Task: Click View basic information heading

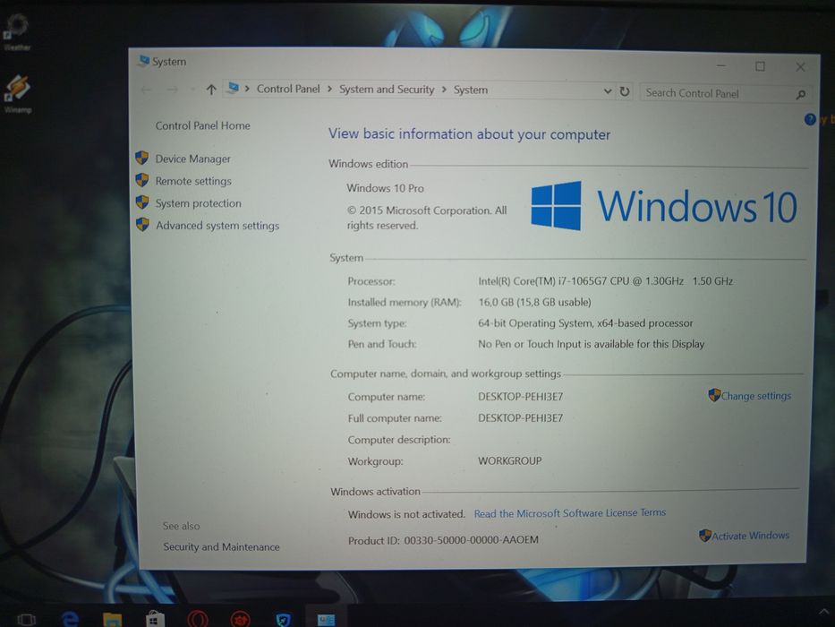Action: click(x=469, y=133)
